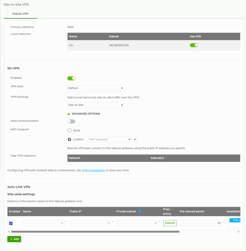Clear the Private subnet field using X icon
The width and height of the screenshot is (246, 251).
156,223
